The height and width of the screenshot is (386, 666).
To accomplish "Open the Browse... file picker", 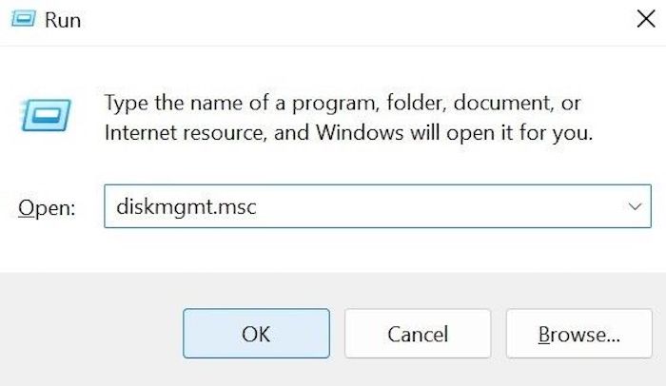I will [x=579, y=334].
